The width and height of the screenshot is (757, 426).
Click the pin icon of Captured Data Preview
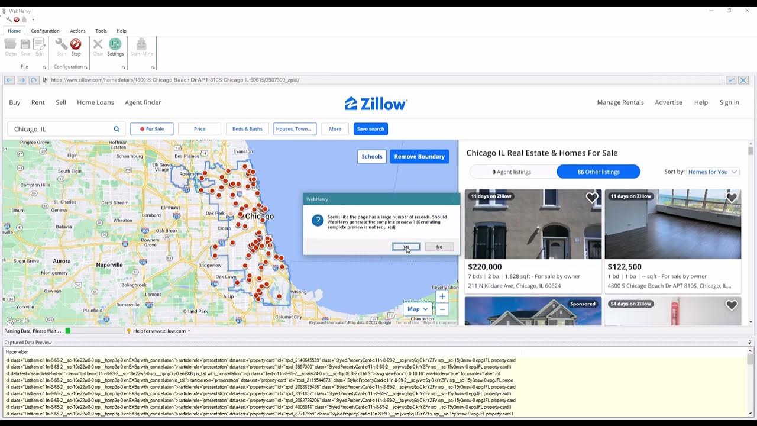[x=749, y=342]
